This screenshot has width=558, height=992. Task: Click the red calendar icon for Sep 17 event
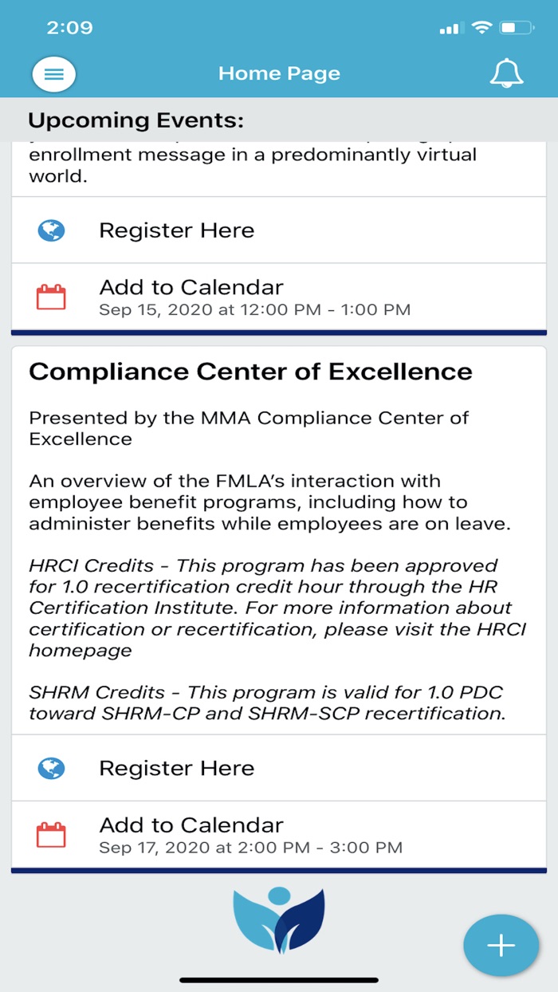tap(50, 828)
